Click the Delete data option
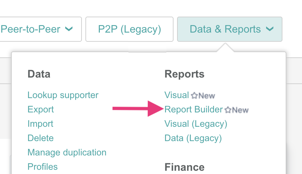 point(40,138)
